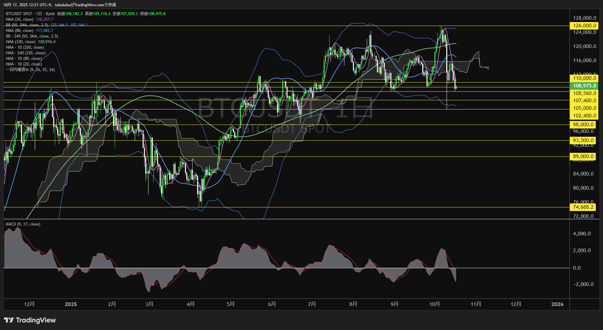Click the 10月 label on time axis
603x330 pixels.
434,304
